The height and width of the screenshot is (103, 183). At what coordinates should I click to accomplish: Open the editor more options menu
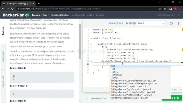click(178, 23)
